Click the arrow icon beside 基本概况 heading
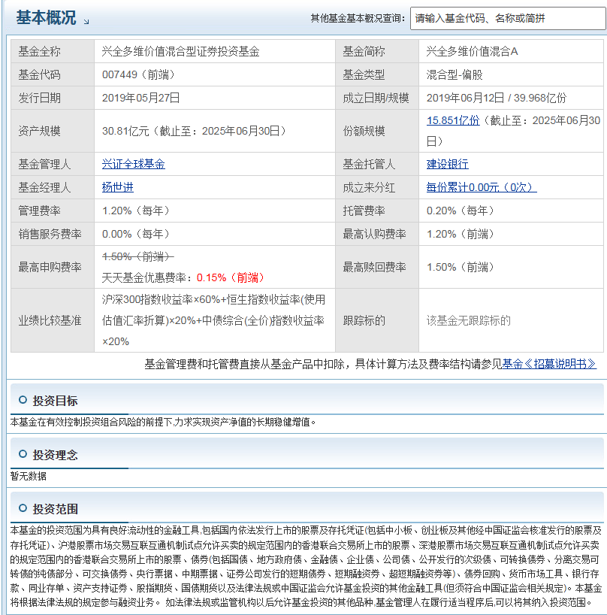Image resolution: width=607 pixels, height=615 pixels. (86, 22)
